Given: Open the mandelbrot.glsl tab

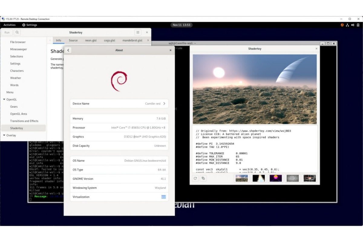Looking at the screenshot, I should coord(132,41).
